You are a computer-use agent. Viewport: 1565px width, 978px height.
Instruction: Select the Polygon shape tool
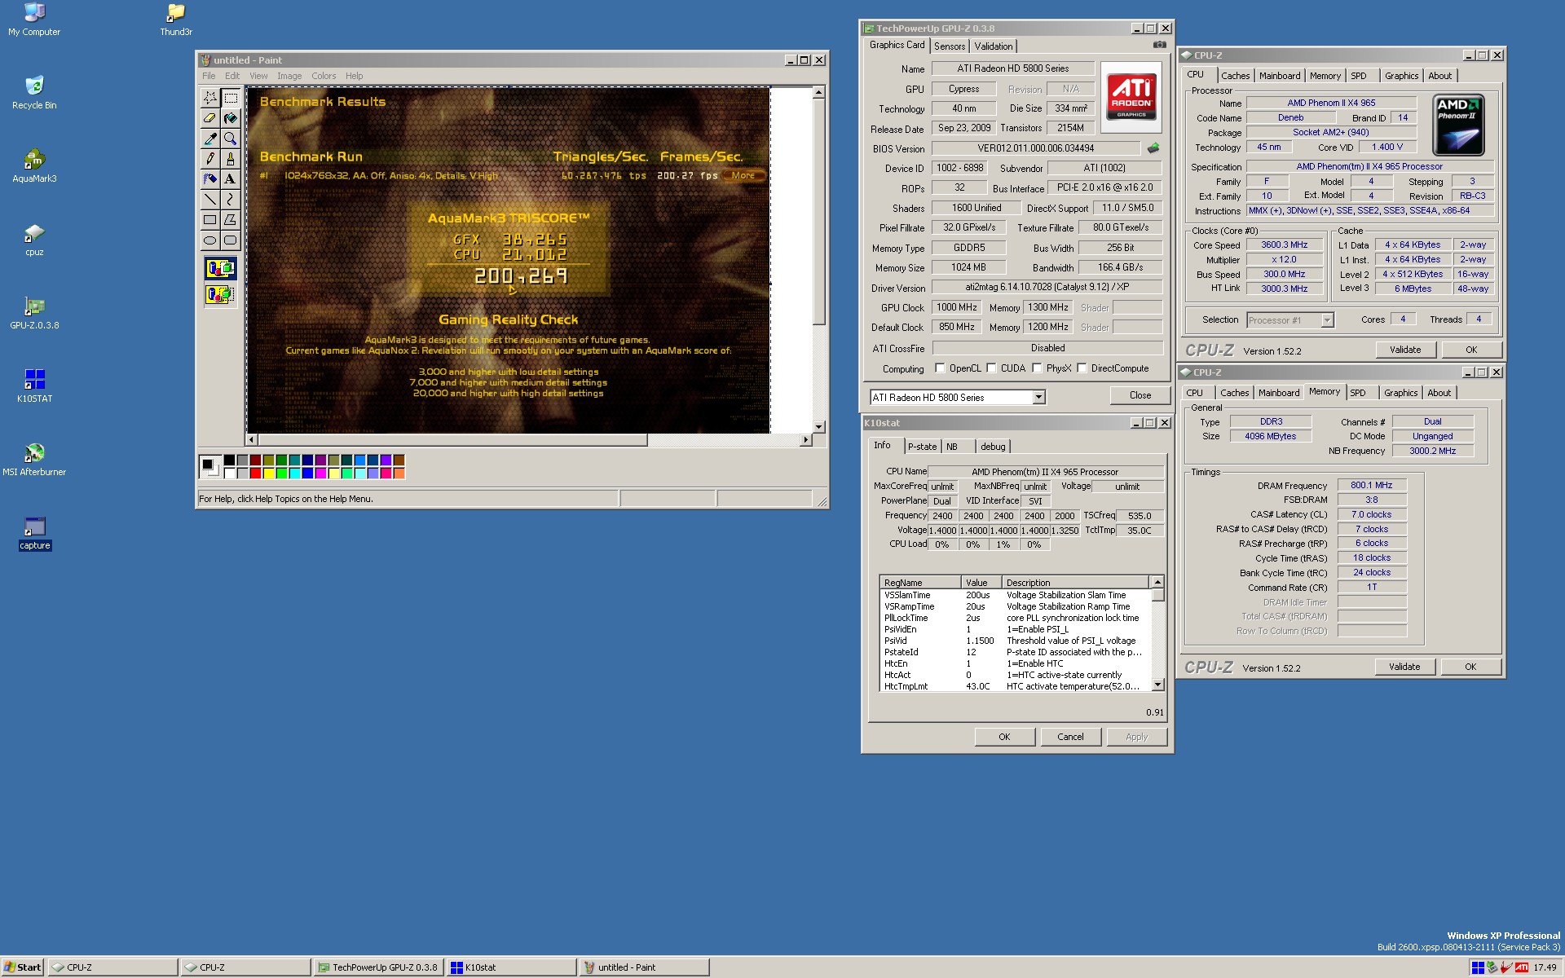pyautogui.click(x=231, y=220)
